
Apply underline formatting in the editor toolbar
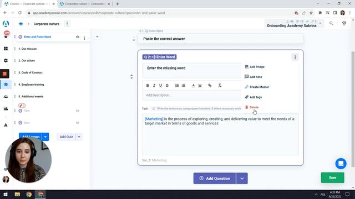coord(160,86)
